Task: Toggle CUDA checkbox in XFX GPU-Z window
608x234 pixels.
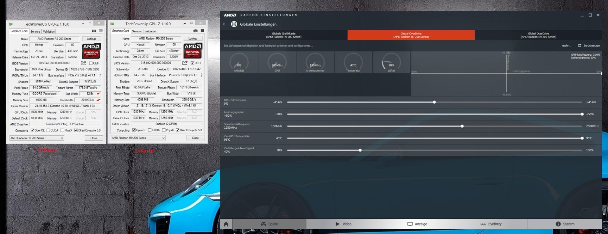Action: pyautogui.click(x=48, y=130)
